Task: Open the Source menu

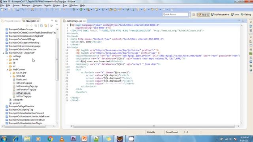Action: click(x=16, y=6)
